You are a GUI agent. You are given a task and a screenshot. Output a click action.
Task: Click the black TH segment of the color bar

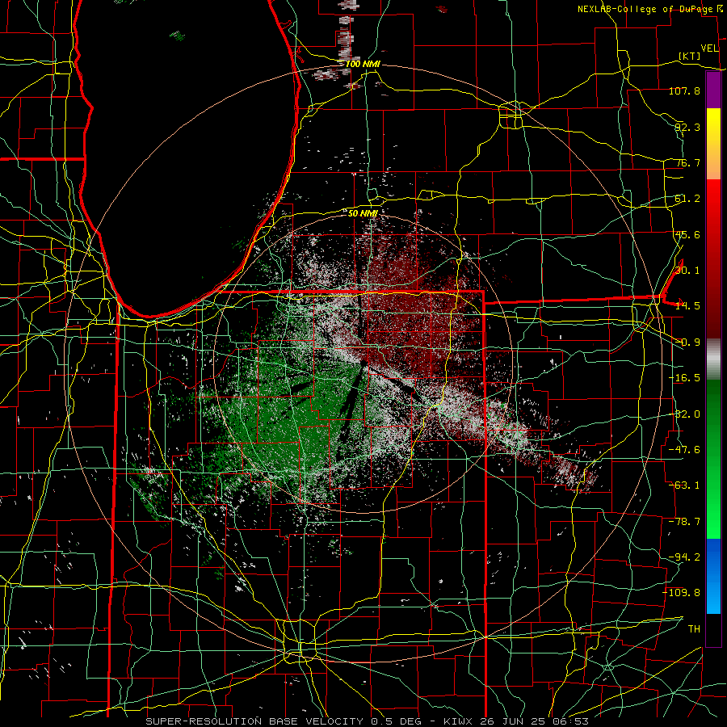[713, 629]
